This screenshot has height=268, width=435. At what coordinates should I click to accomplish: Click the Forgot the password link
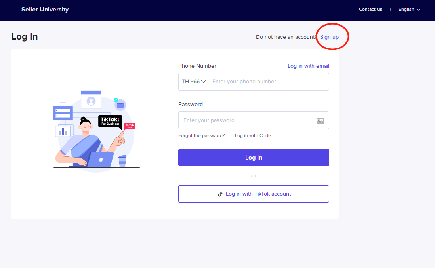tap(202, 135)
